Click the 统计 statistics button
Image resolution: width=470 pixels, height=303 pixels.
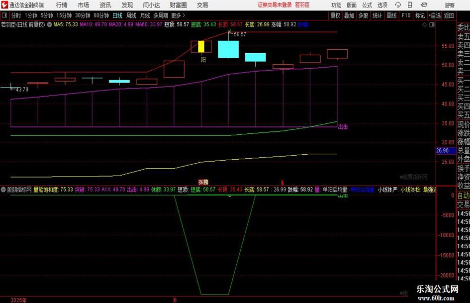coord(377,15)
